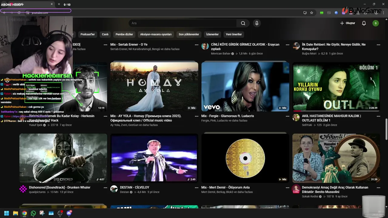This screenshot has height=218, width=388.
Task: Click the install app icon in address bar
Action: tap(305, 13)
